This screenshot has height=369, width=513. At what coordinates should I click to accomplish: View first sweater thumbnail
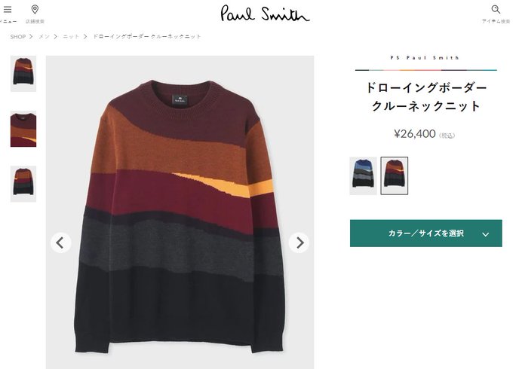click(23, 74)
